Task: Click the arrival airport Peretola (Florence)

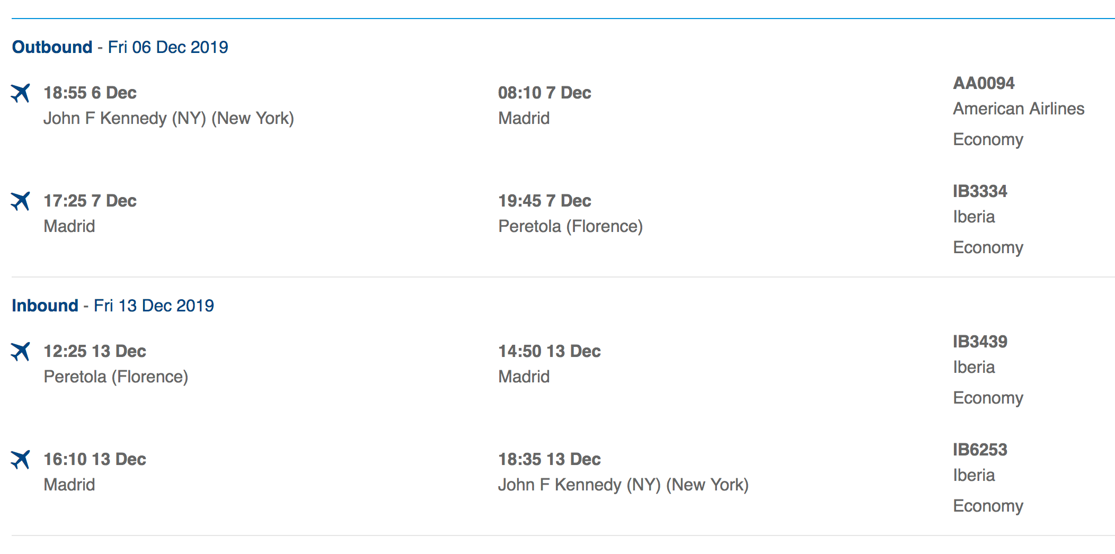Action: (x=570, y=226)
